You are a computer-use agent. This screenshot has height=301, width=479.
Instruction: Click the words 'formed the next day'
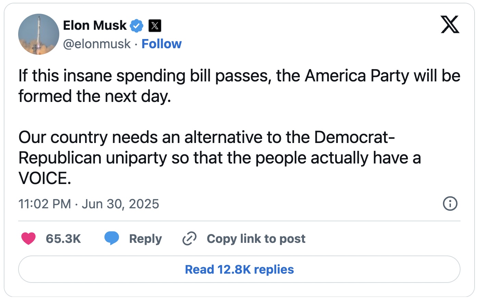pyautogui.click(x=95, y=96)
